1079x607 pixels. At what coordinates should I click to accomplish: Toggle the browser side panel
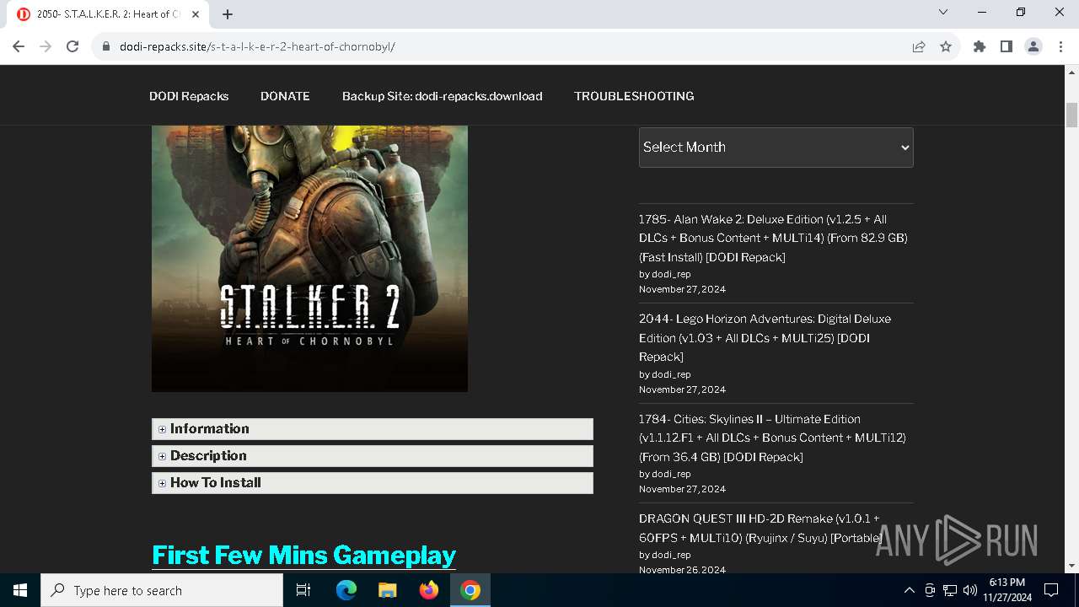coord(1007,46)
